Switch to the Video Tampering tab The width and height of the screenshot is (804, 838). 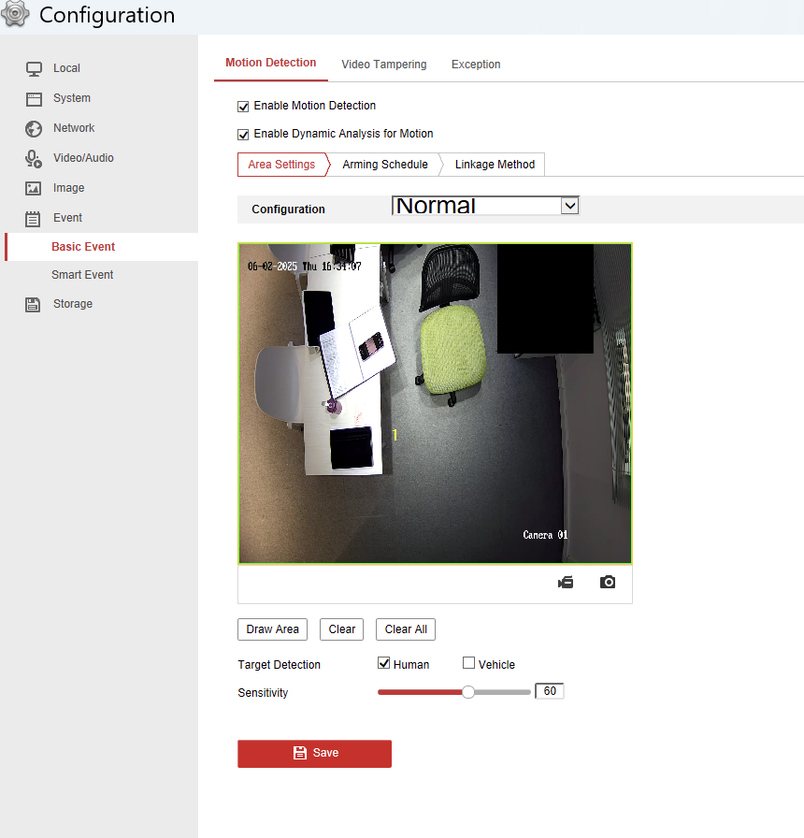[x=383, y=65]
